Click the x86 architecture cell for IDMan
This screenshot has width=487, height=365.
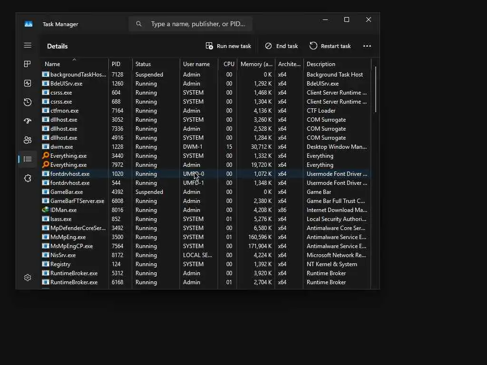click(282, 210)
